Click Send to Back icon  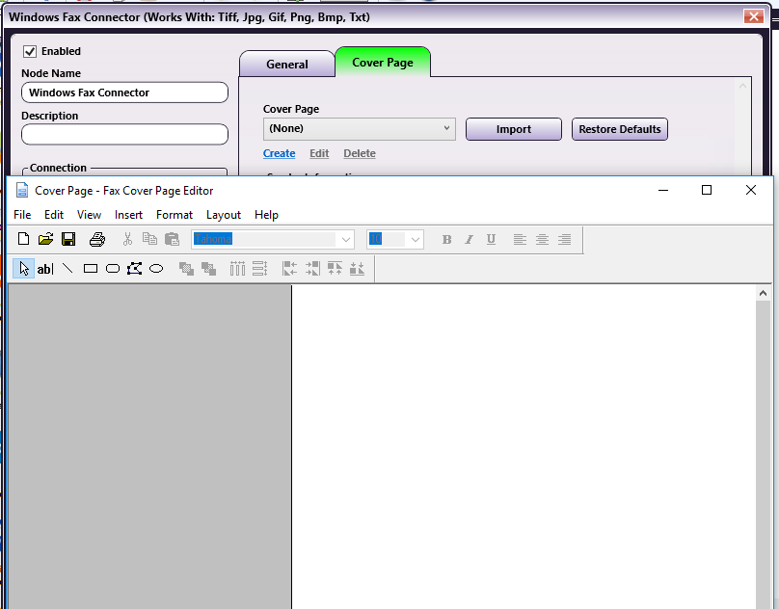208,269
